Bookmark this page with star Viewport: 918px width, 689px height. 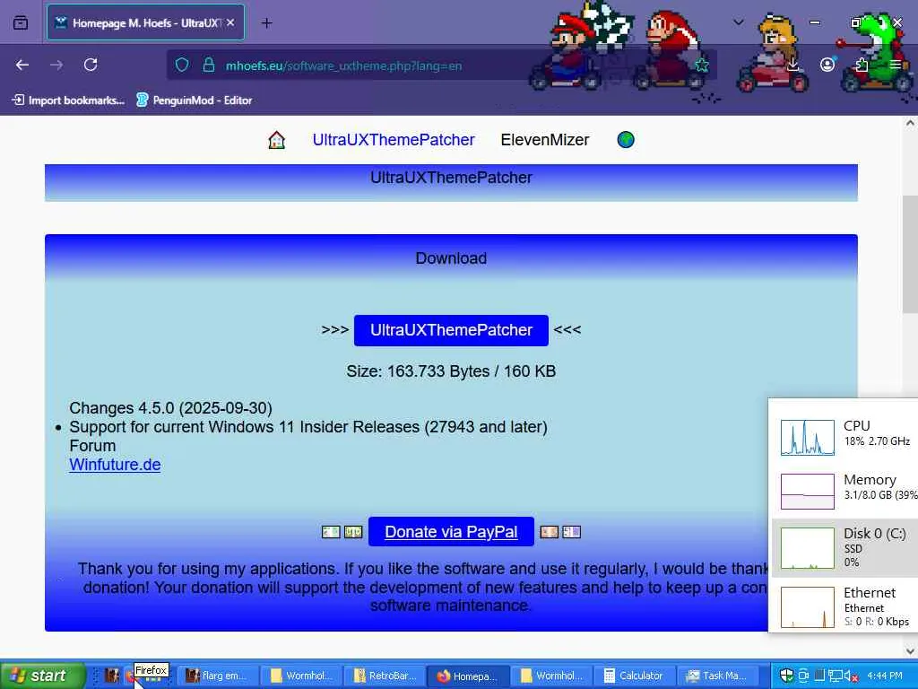click(701, 65)
